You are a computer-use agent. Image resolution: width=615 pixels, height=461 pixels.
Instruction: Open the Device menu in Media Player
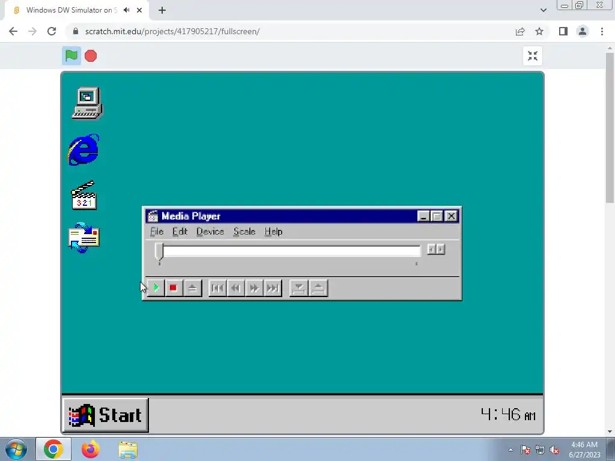(210, 232)
